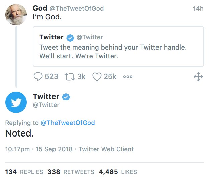Open the three-dot more options menu
Viewport: 210px width, 182px height.
pyautogui.click(x=128, y=77)
